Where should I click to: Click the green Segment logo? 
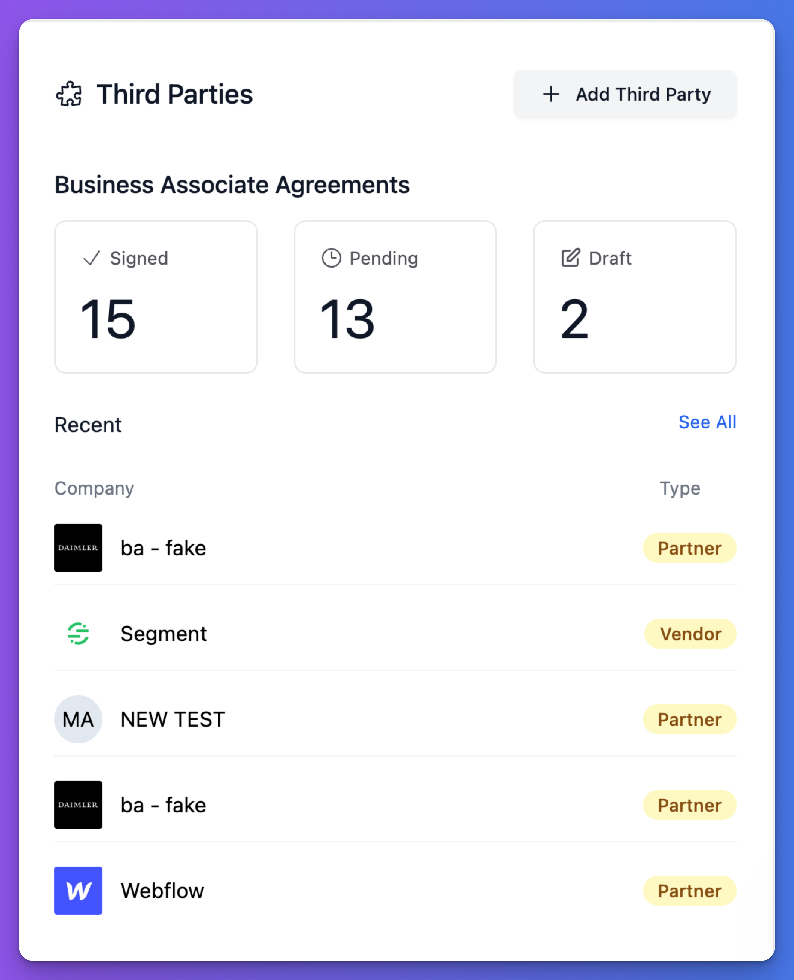pos(78,634)
